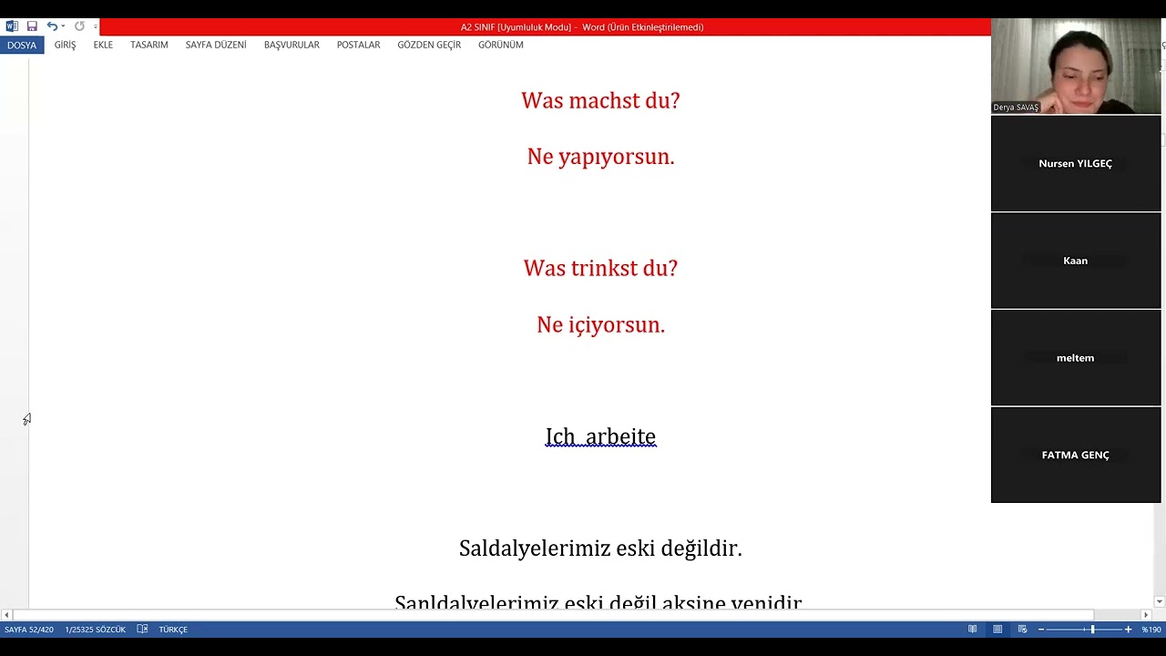The width and height of the screenshot is (1166, 656).
Task: Switch to Read Mode view
Action: pos(973,630)
